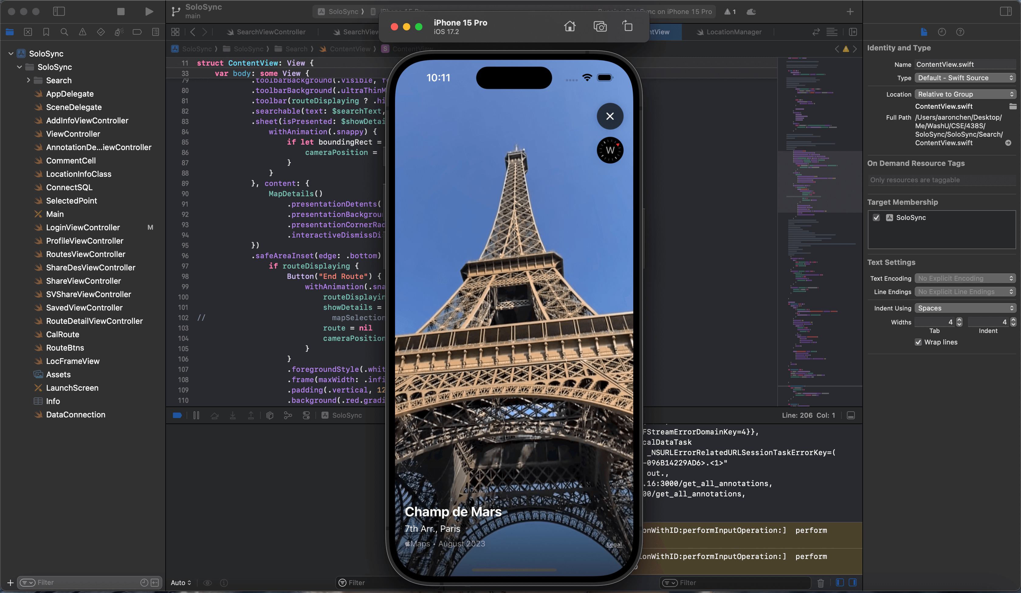Open the File inspector document icon

pos(923,32)
